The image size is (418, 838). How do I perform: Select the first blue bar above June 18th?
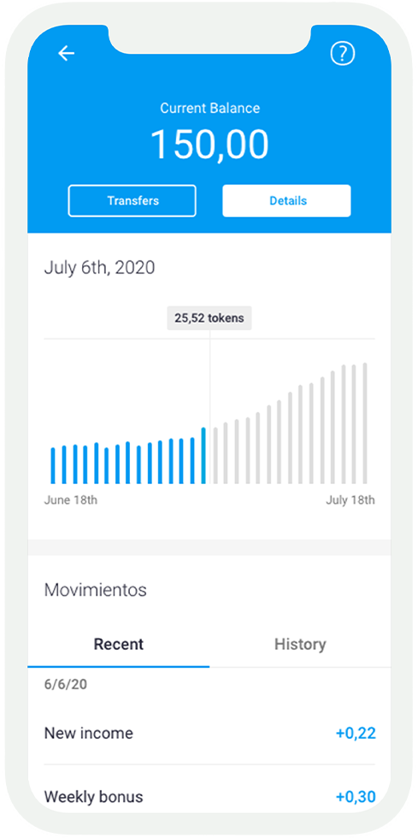53,466
